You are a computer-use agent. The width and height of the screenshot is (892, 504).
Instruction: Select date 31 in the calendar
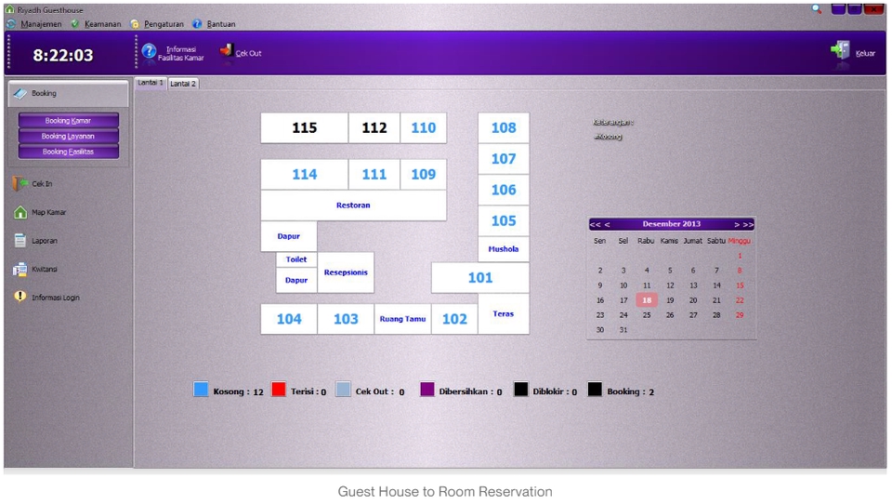[x=623, y=330]
